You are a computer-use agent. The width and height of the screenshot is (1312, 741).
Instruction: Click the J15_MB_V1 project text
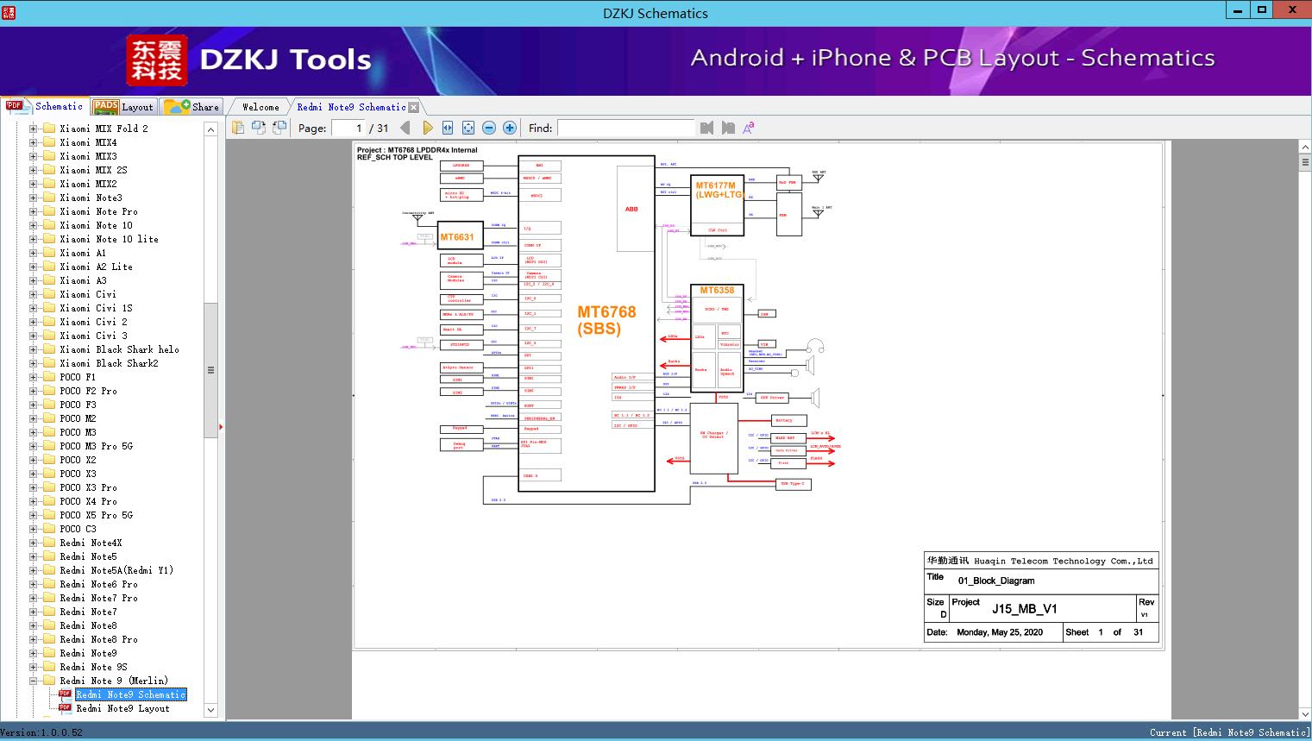click(1024, 608)
